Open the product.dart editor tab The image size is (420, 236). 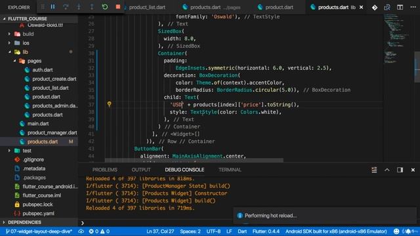click(276, 7)
